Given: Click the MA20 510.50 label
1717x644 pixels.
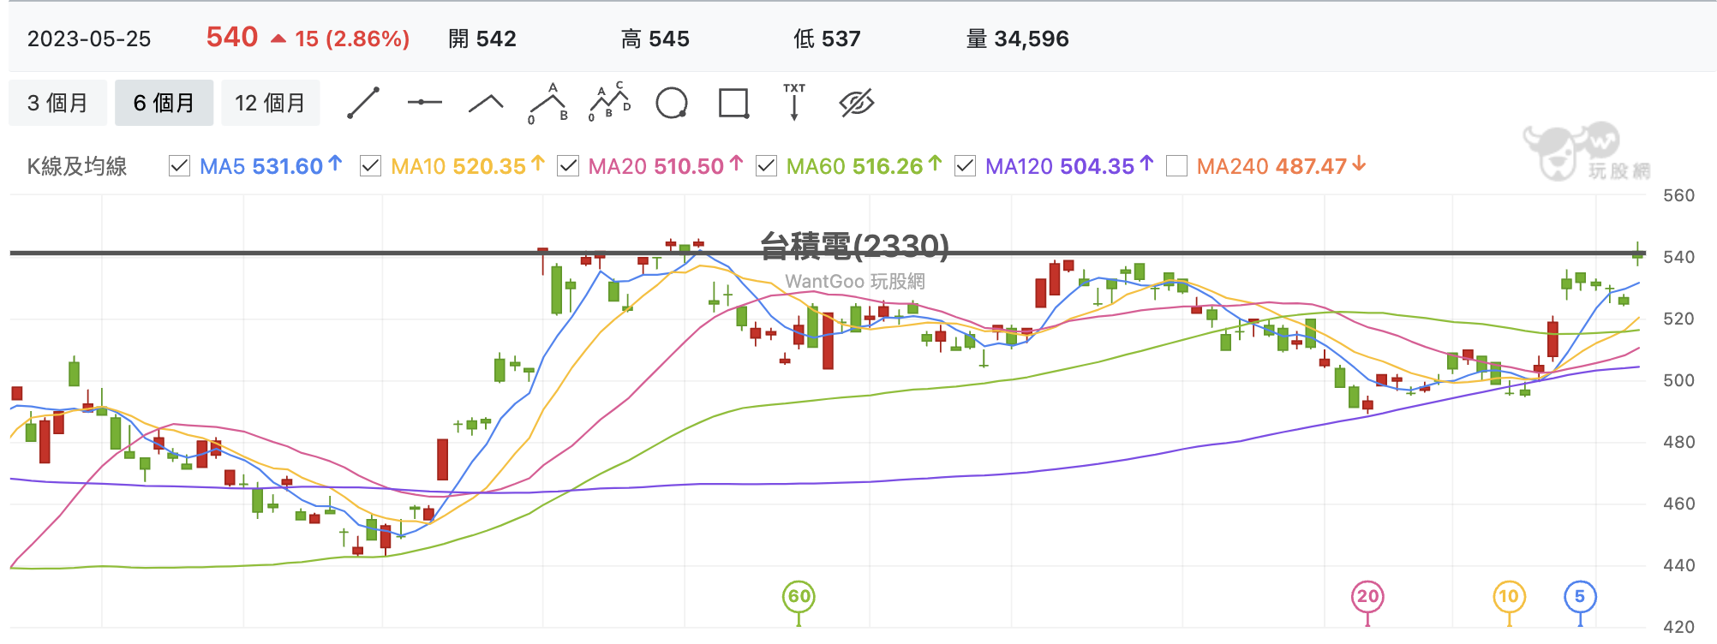Looking at the screenshot, I should (666, 166).
